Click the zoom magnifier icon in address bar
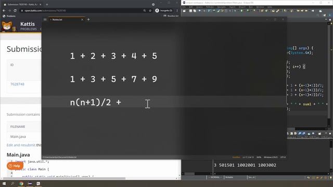This screenshot has height=187, width=333. coord(145,10)
